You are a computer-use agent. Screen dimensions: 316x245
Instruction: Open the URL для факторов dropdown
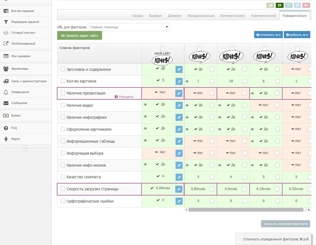128,27
